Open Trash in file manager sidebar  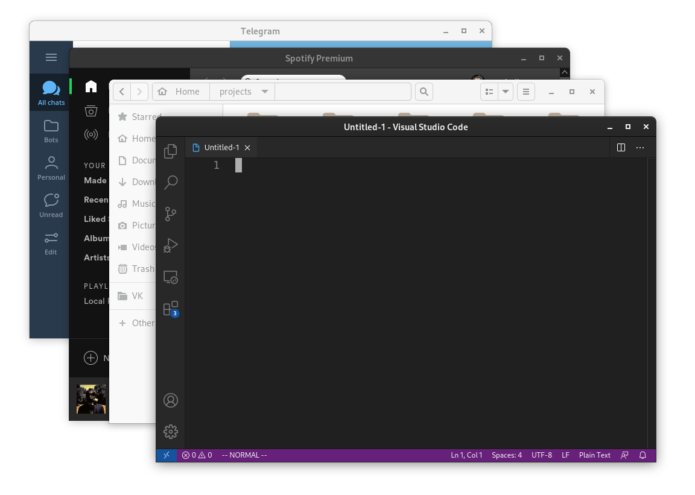click(135, 268)
